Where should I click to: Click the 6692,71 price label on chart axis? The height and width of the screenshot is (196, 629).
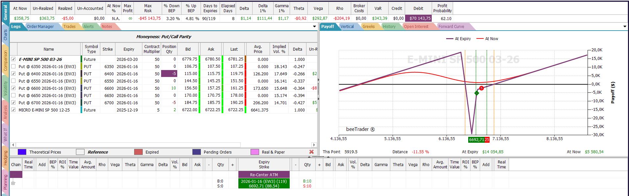[476, 139]
